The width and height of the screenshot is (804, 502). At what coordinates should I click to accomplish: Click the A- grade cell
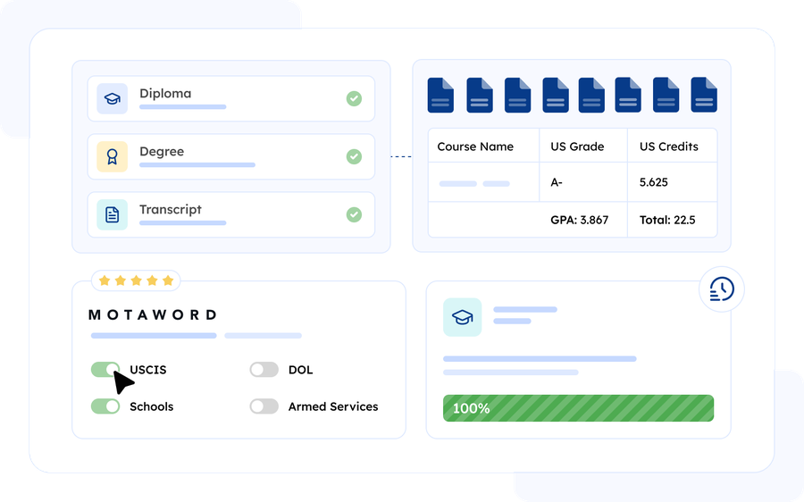(x=583, y=182)
